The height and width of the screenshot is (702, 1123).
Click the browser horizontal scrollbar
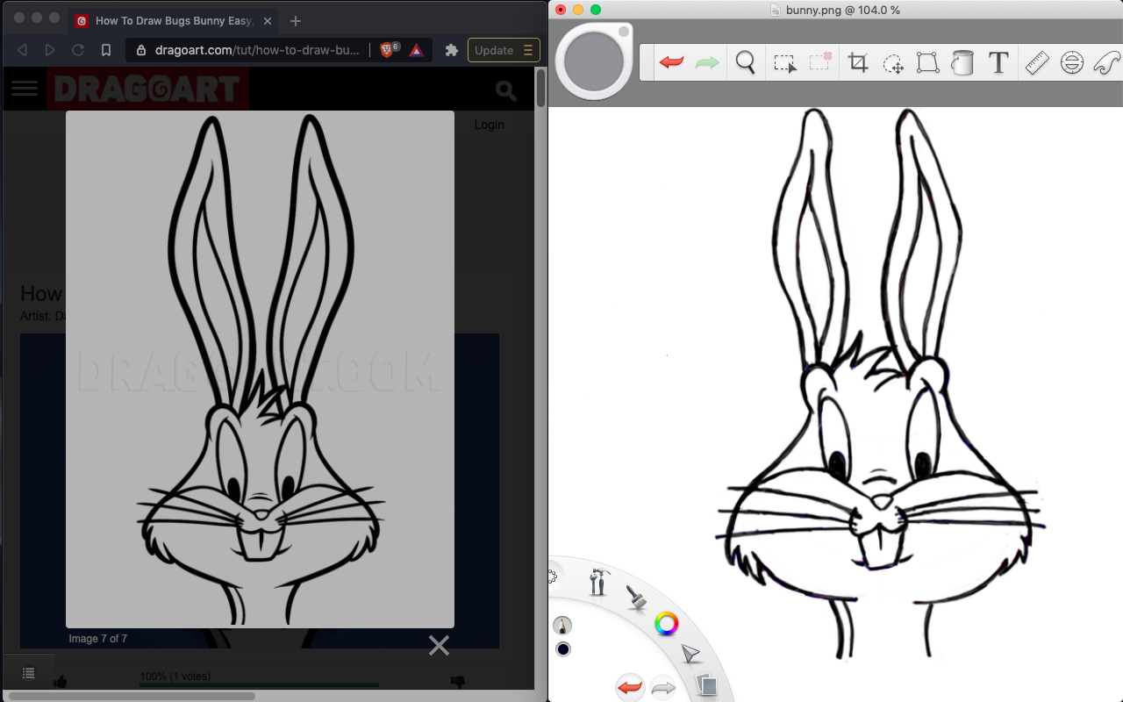click(132, 696)
